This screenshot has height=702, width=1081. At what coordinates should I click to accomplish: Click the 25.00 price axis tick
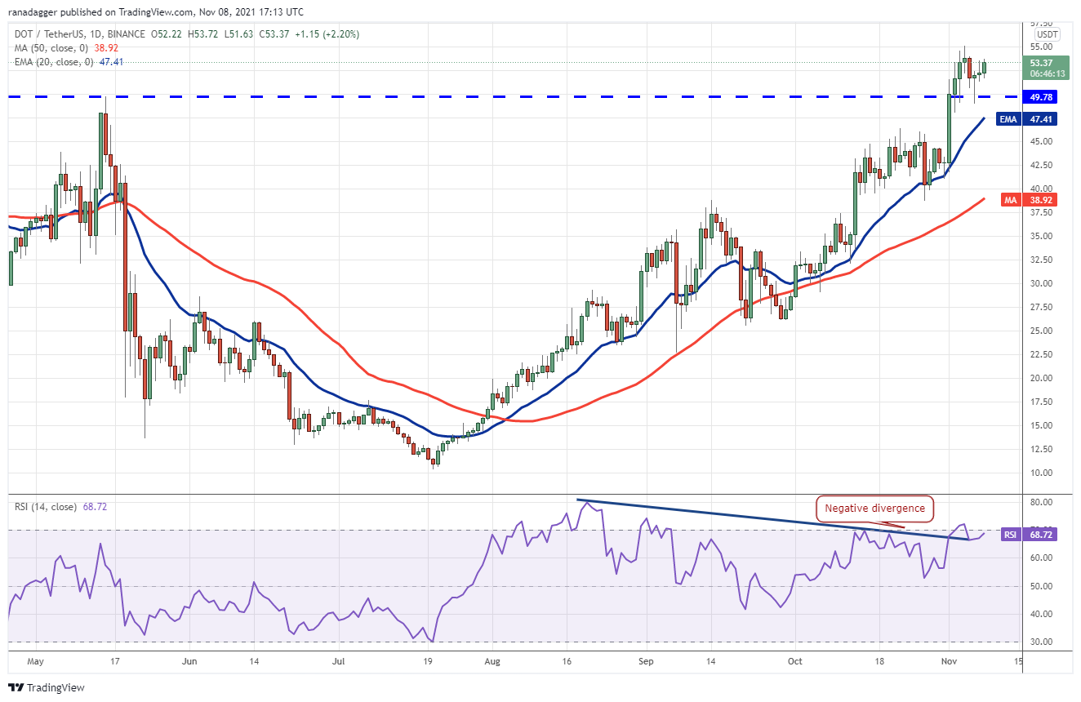1041,331
